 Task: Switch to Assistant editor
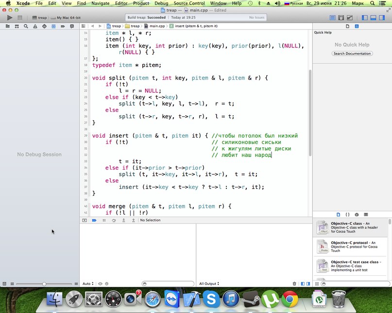[341, 18]
